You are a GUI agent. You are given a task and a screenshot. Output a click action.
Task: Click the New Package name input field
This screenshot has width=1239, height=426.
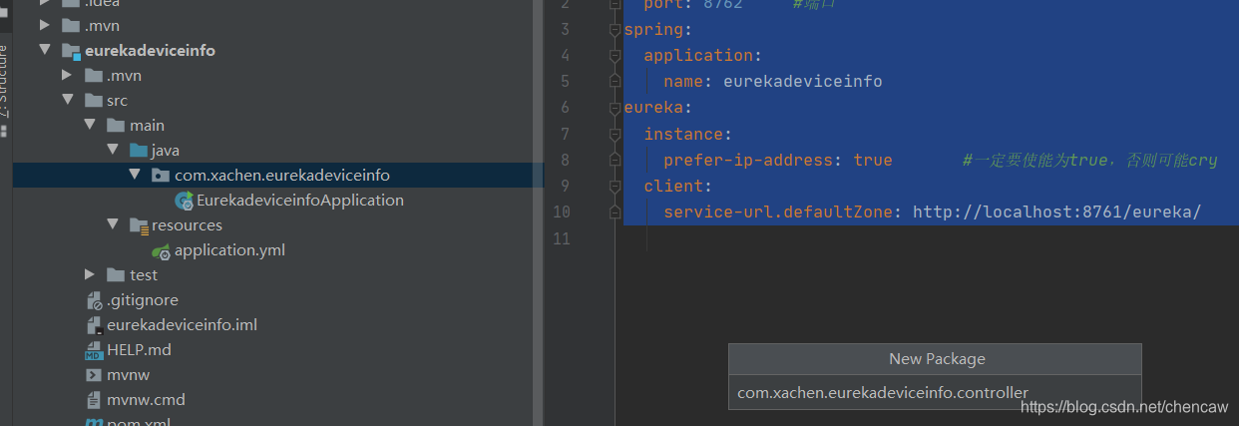point(935,392)
